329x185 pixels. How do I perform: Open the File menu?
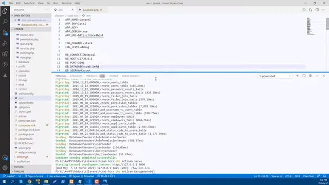pyautogui.click(x=11, y=3)
